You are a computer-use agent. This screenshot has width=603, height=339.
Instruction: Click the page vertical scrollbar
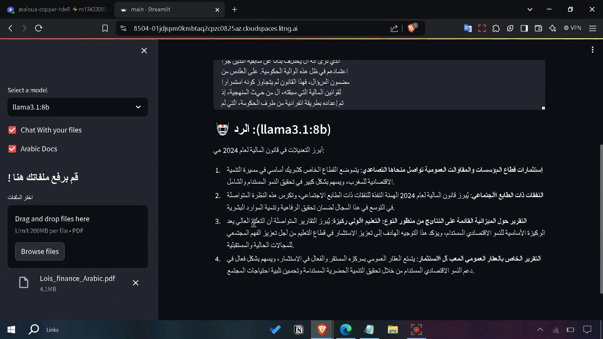click(601, 219)
